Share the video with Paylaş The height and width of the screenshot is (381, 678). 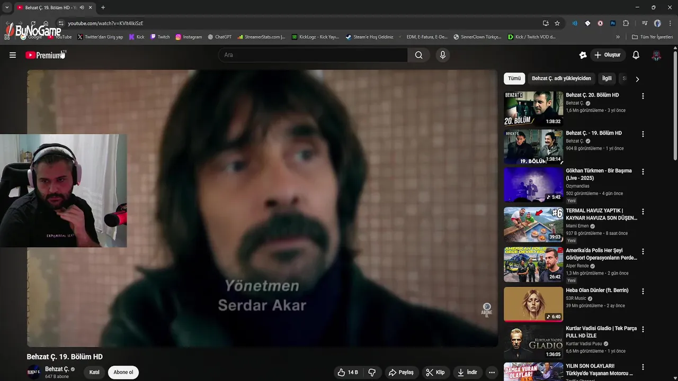(401, 373)
